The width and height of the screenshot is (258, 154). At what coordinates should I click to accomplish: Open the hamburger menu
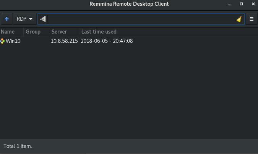pyautogui.click(x=252, y=19)
